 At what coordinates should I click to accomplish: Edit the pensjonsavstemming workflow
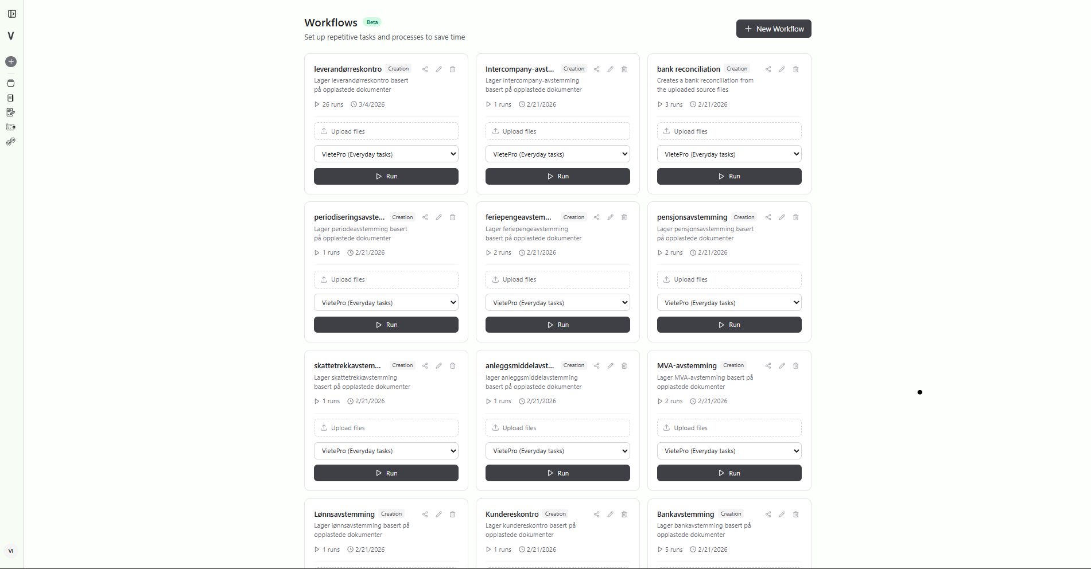pos(782,217)
